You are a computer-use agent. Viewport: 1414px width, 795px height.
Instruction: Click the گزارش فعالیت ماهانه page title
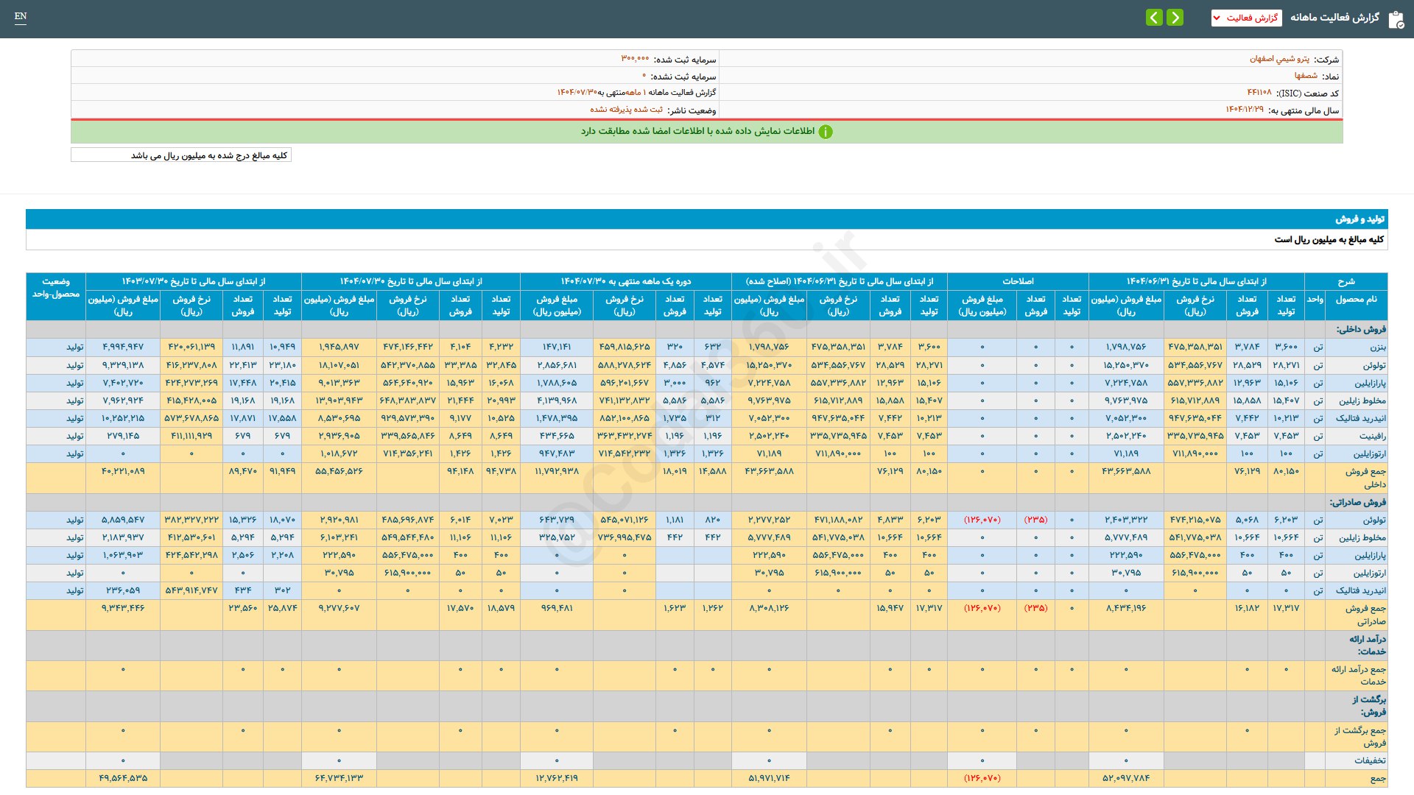pos(1334,18)
